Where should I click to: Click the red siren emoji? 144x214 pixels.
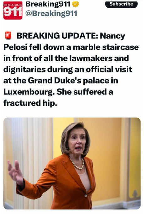pos(8,36)
